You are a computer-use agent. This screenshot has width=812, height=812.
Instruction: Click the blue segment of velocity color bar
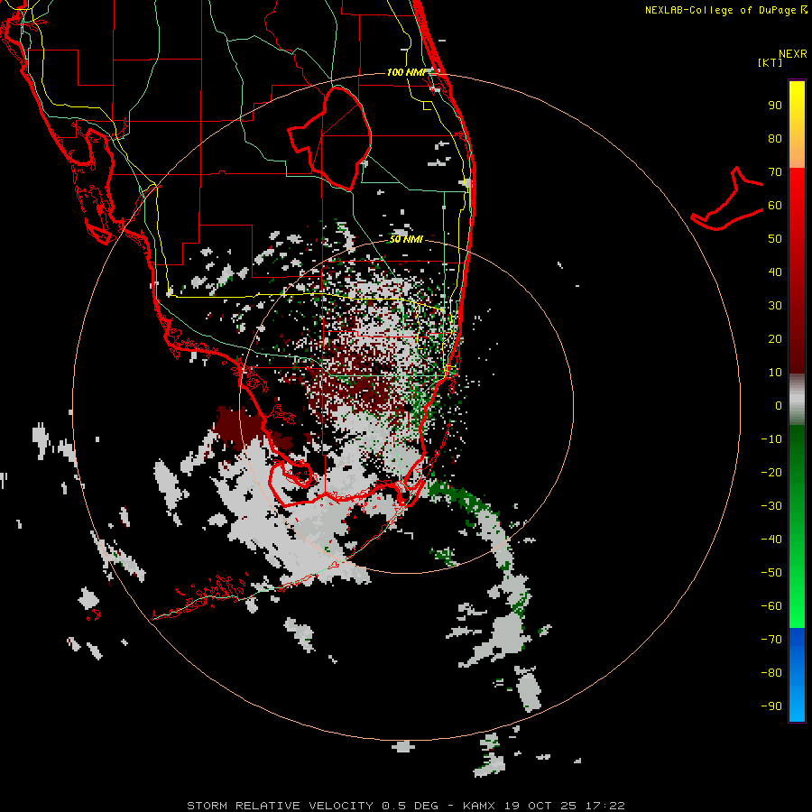[x=797, y=675]
